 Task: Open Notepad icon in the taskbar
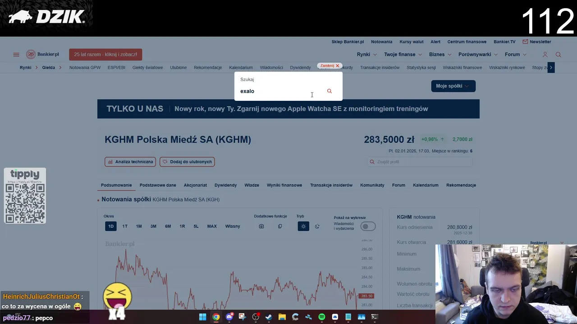point(348,317)
